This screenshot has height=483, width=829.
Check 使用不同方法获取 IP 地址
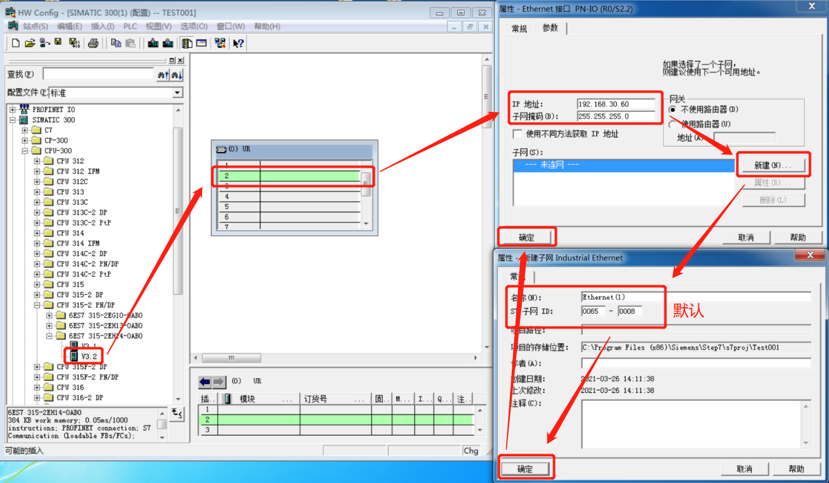pyautogui.click(x=518, y=133)
